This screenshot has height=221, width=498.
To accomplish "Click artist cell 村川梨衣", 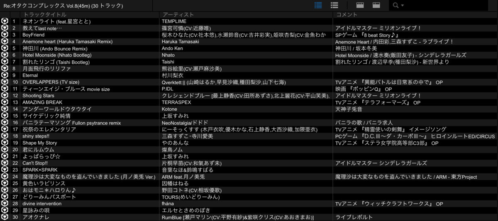I will pyautogui.click(x=172, y=75).
